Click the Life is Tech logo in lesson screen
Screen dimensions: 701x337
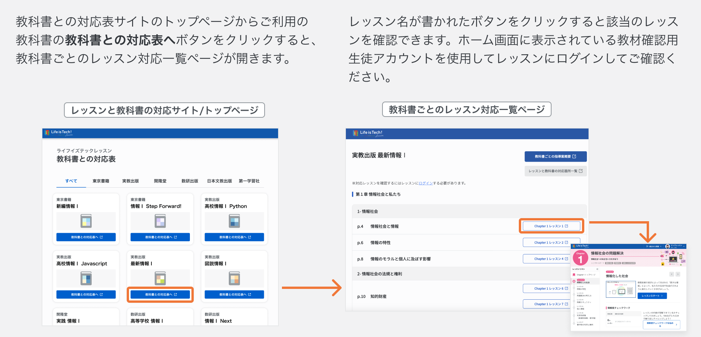581,246
